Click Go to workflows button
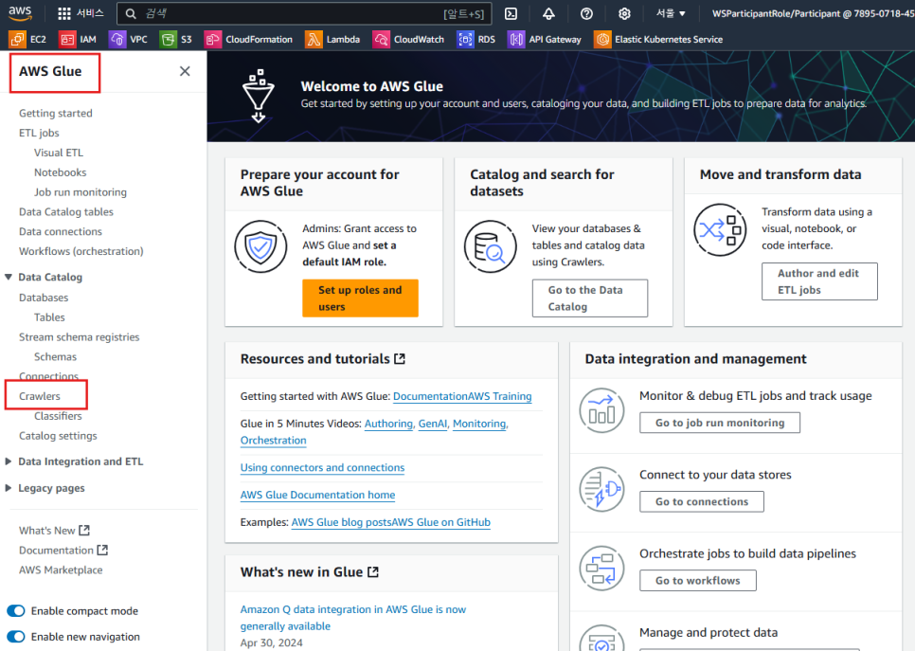This screenshot has height=651, width=915. (698, 580)
